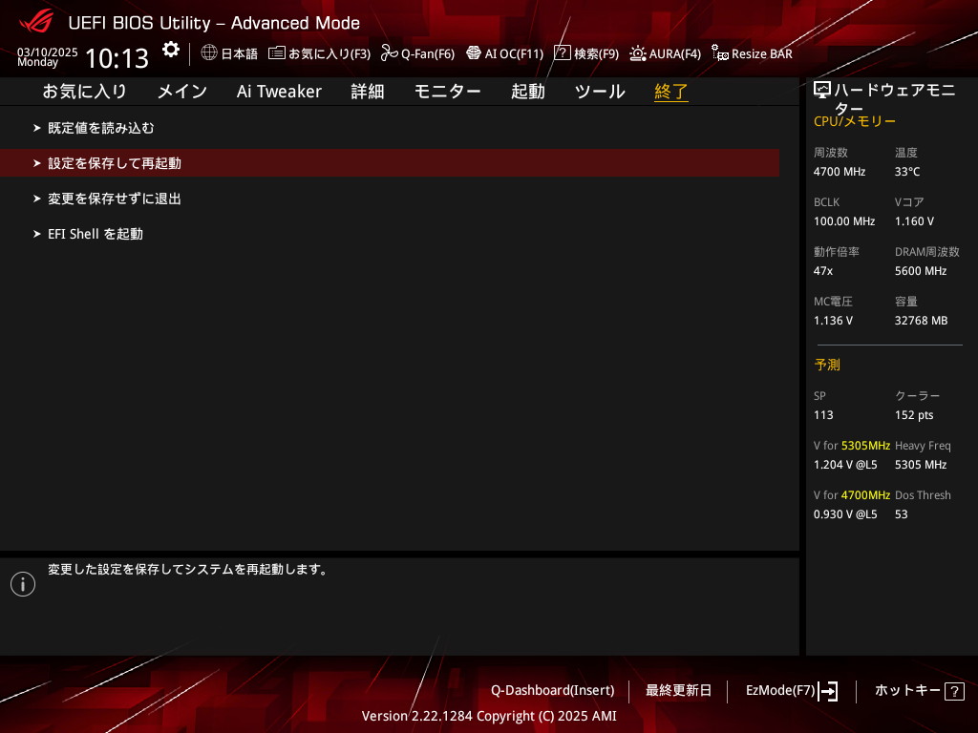
Task: Show 最終更新日 last modified list
Action: tap(678, 691)
